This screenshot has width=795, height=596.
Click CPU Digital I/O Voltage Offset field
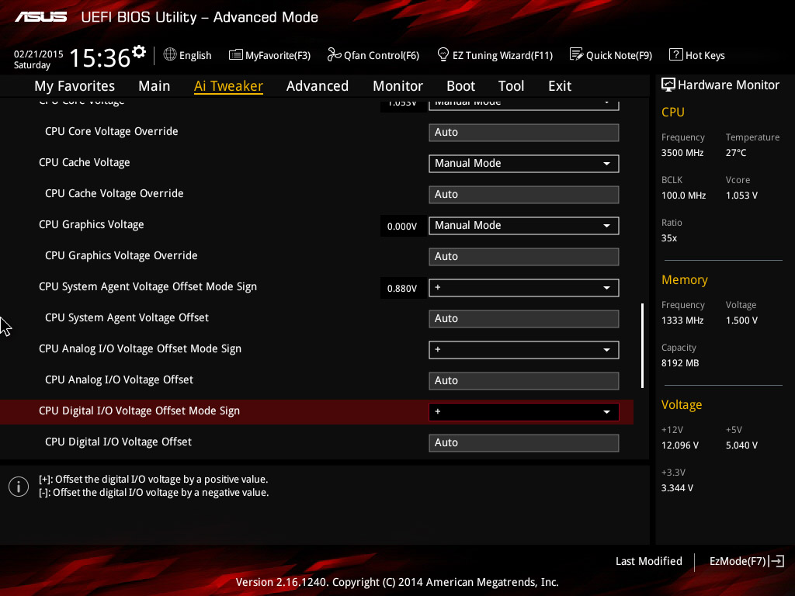point(524,443)
